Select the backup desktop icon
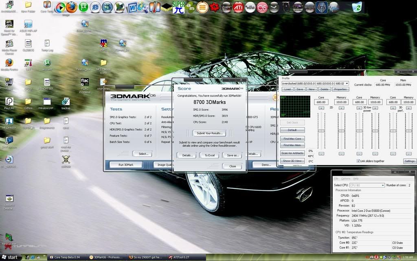This screenshot has height=261, width=417. coord(66,103)
